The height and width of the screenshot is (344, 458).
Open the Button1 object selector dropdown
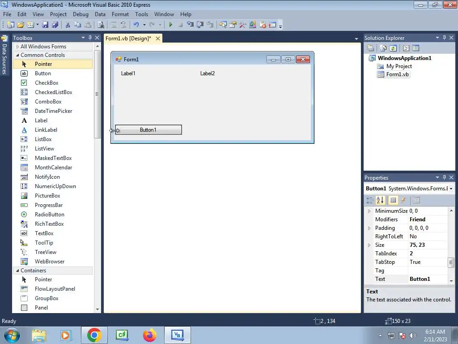tap(451, 189)
